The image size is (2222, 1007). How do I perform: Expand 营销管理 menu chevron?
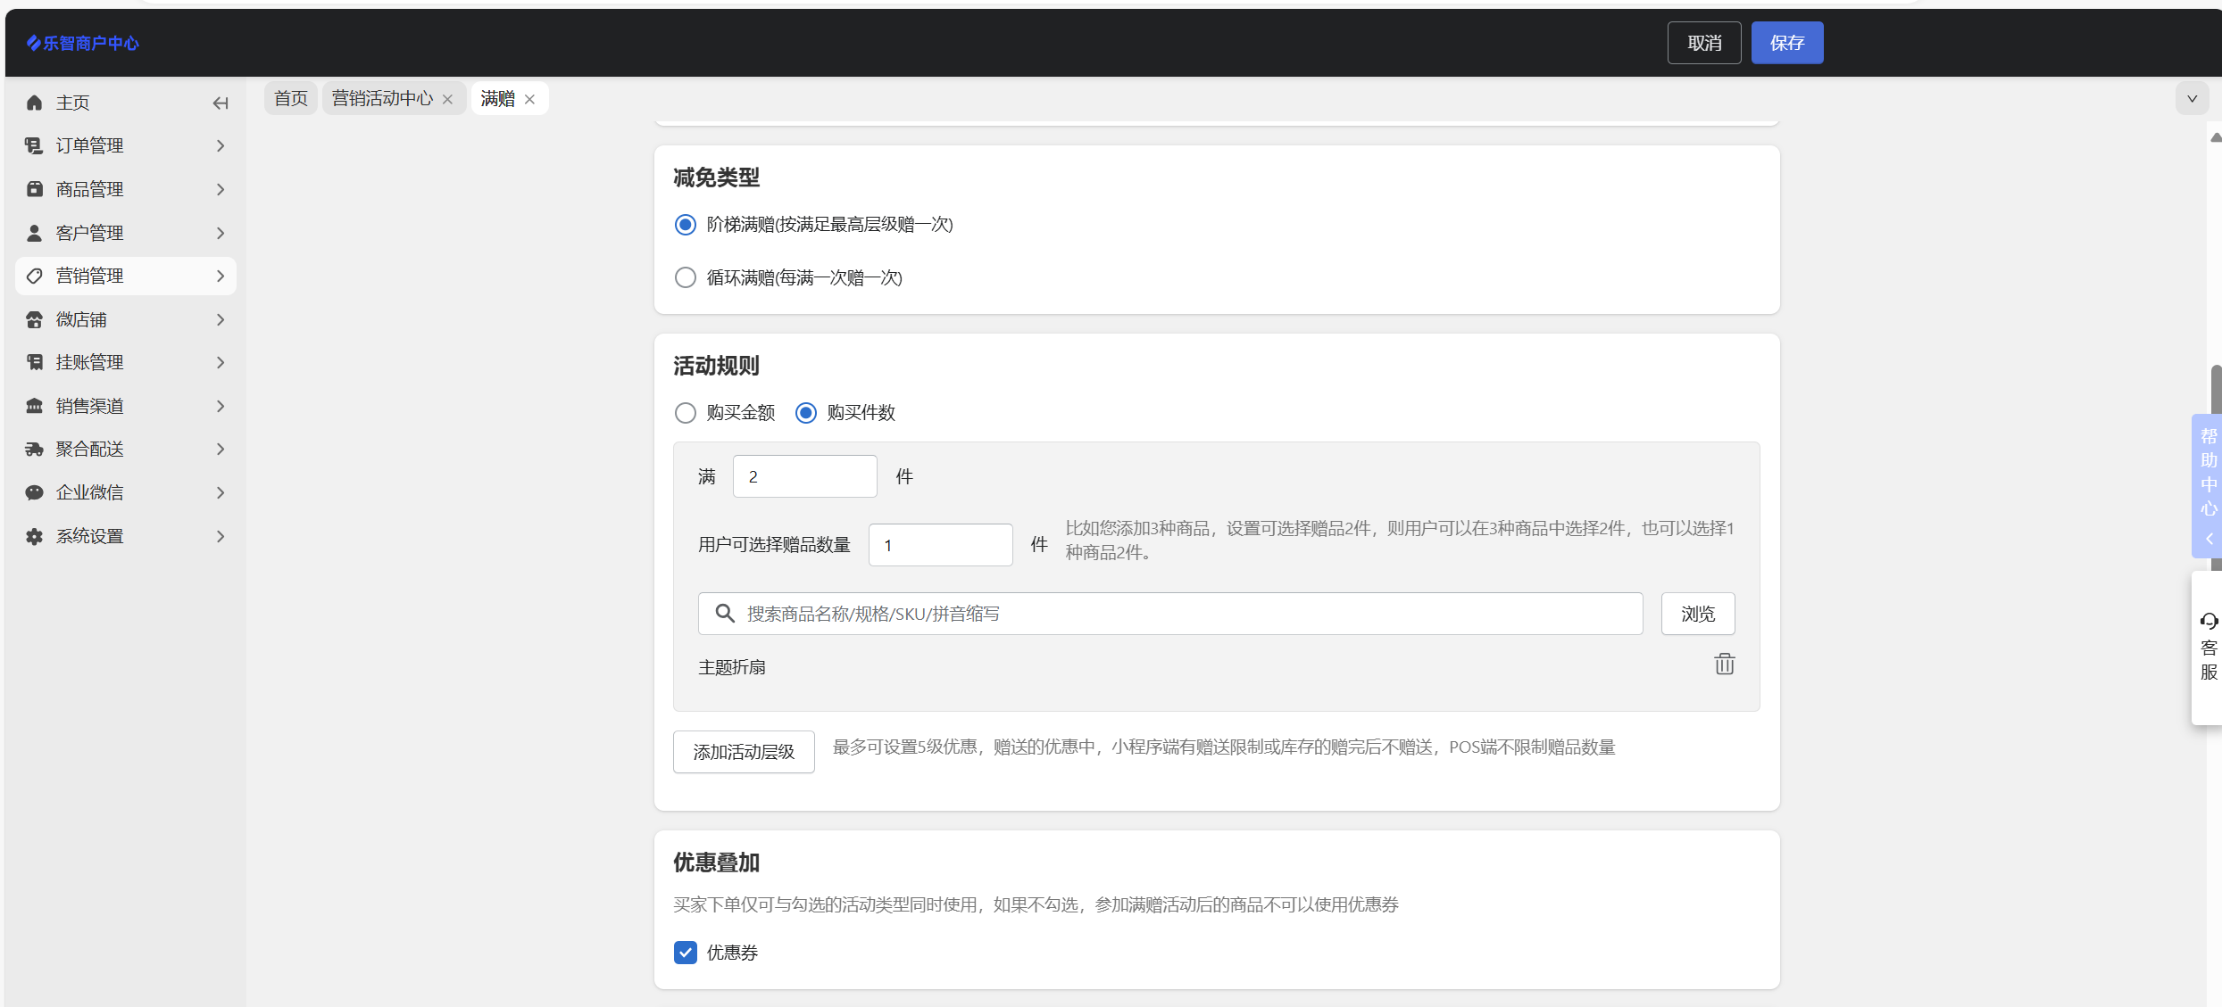pyautogui.click(x=220, y=276)
